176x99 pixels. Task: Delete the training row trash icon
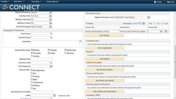(166, 31)
